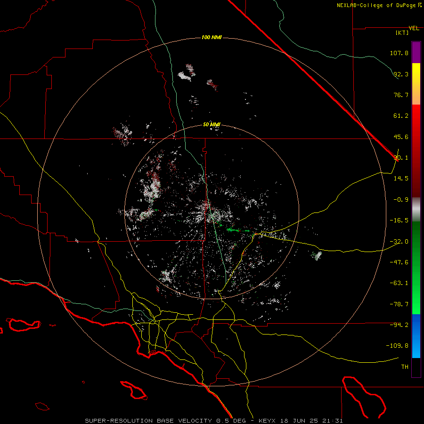Click the 45.6 velocity scale value
Screen dimensions: 424x424
point(401,137)
